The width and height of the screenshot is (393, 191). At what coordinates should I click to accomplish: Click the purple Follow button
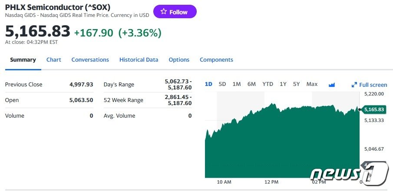175,12
